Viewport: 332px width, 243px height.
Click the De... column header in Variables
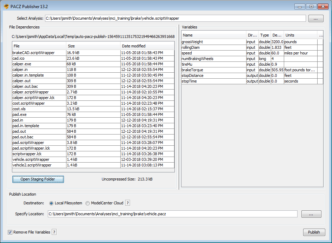[x=277, y=35]
